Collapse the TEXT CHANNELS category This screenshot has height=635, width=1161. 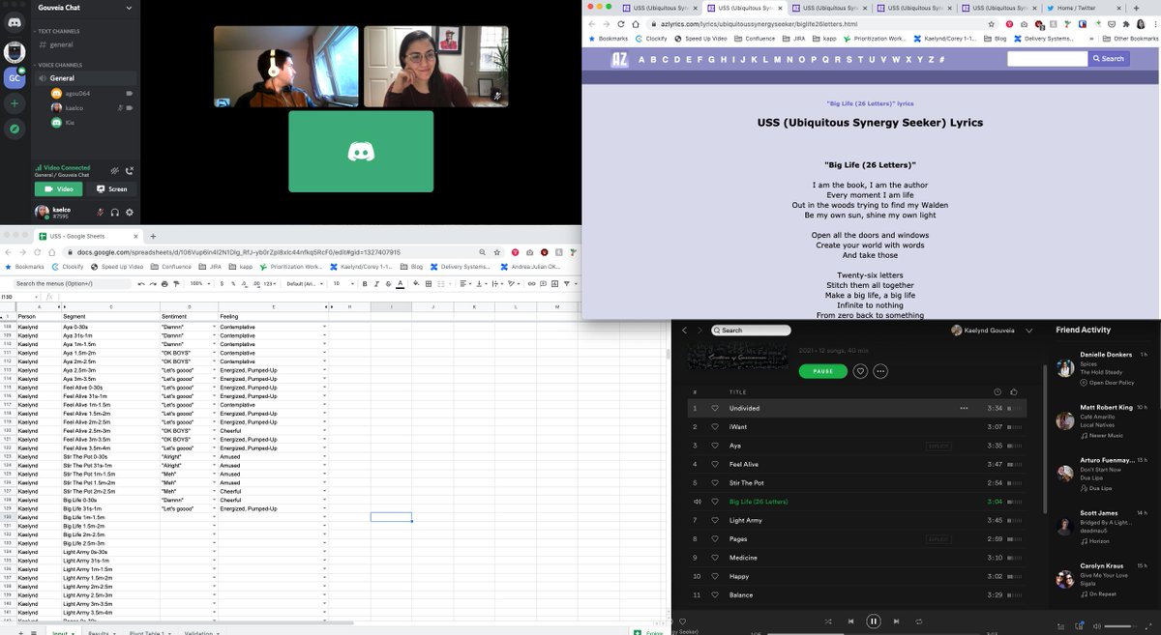58,32
